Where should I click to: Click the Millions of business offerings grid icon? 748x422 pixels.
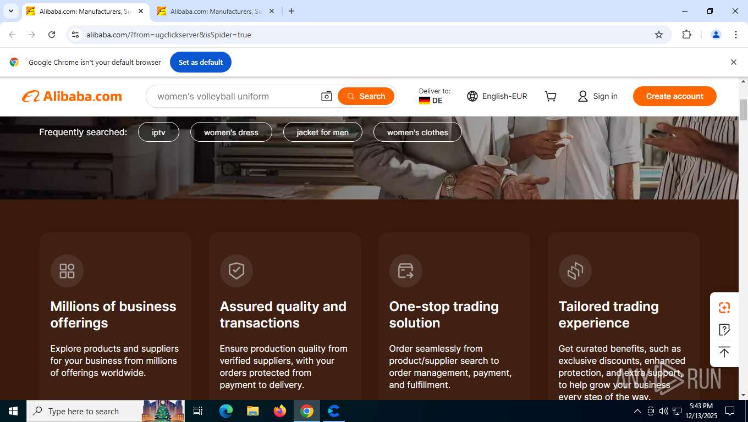pyautogui.click(x=67, y=271)
